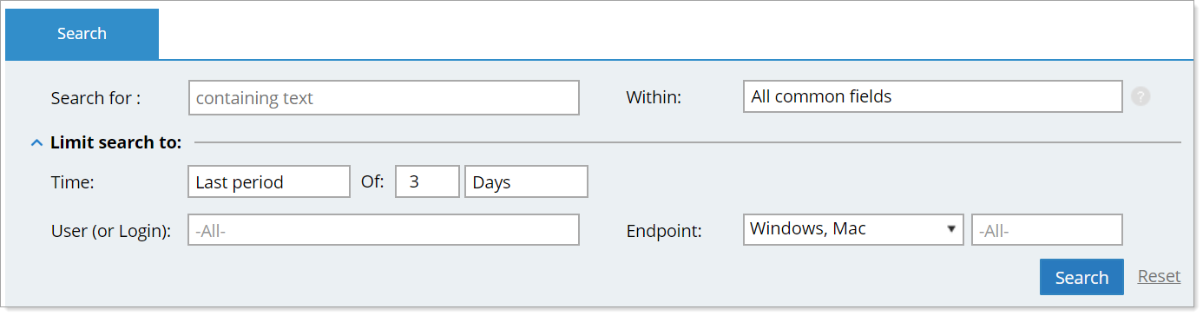Click the Within label
The height and width of the screenshot is (316, 1203).
[654, 98]
